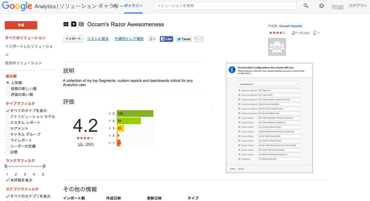The width and height of the screenshot is (370, 201).
Task: Click the blurred account name in header
Action: (x=337, y=6)
